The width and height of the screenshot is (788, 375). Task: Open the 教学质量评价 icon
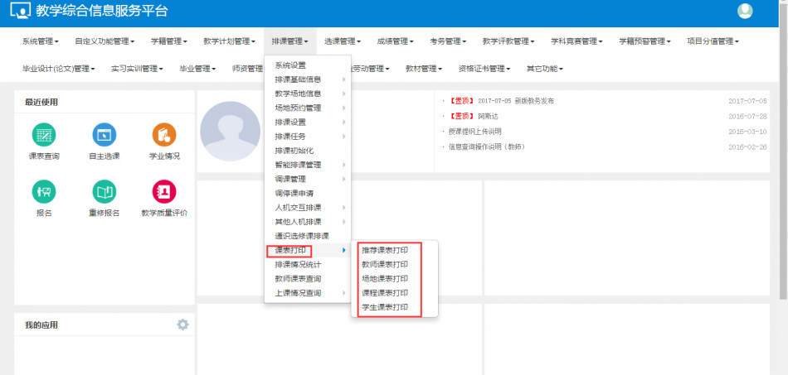click(164, 192)
